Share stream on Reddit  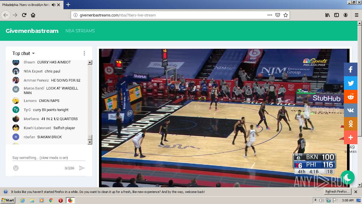pos(351,97)
